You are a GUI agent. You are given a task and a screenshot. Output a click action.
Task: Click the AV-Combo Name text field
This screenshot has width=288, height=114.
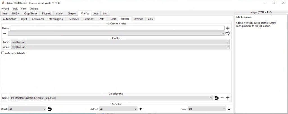tap(117, 28)
